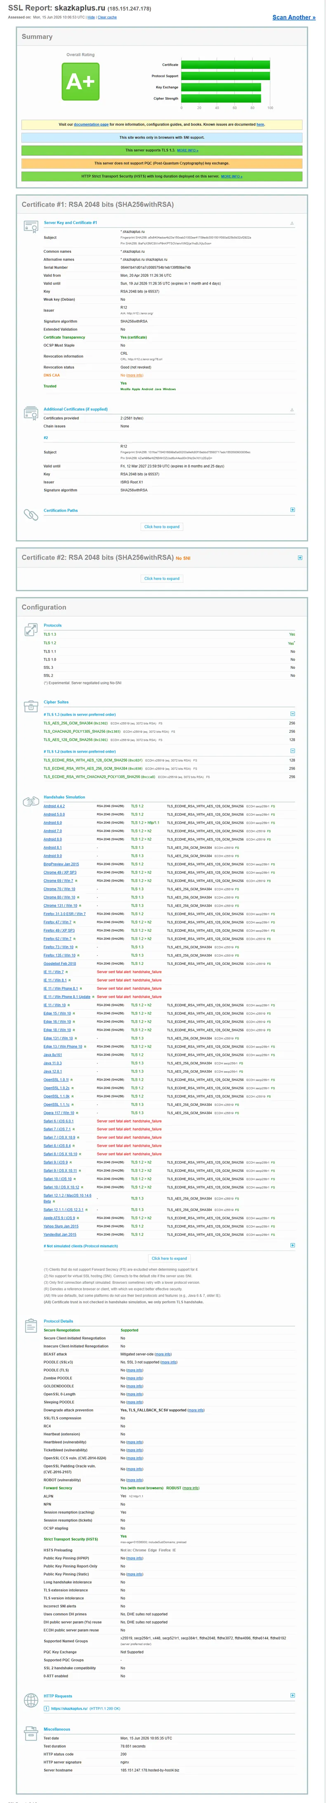The image size is (326, 1803).
Task: Expand Certificate #2 panel with plus icon
Action: 300,558
